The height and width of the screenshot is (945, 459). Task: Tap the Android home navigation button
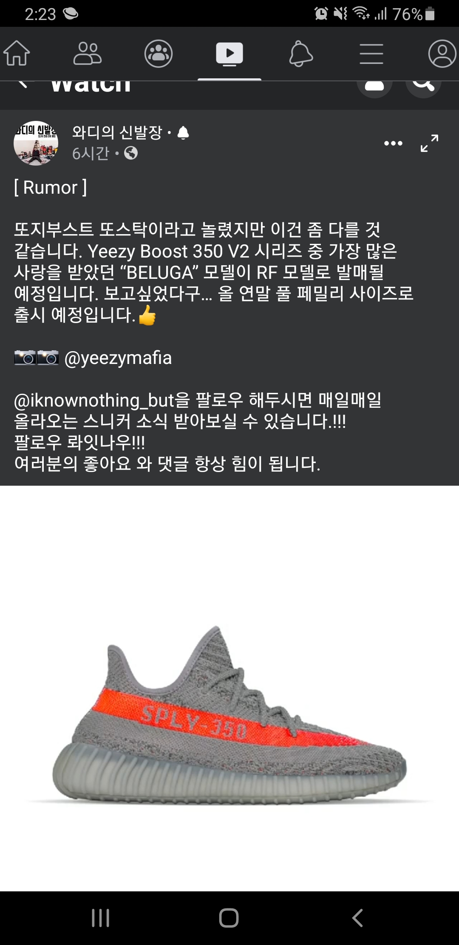229,918
